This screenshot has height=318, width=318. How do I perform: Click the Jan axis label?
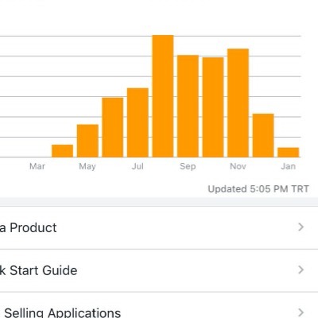point(288,166)
